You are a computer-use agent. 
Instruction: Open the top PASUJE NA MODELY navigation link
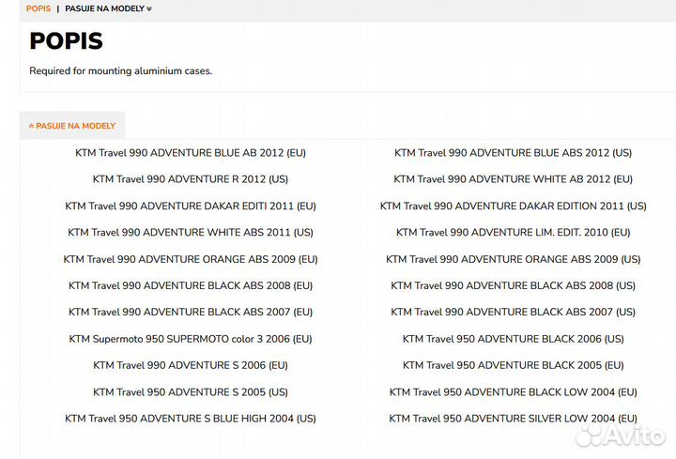104,8
